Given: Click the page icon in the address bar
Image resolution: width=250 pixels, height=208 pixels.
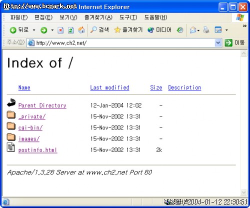Looking at the screenshot, I should [31, 43].
